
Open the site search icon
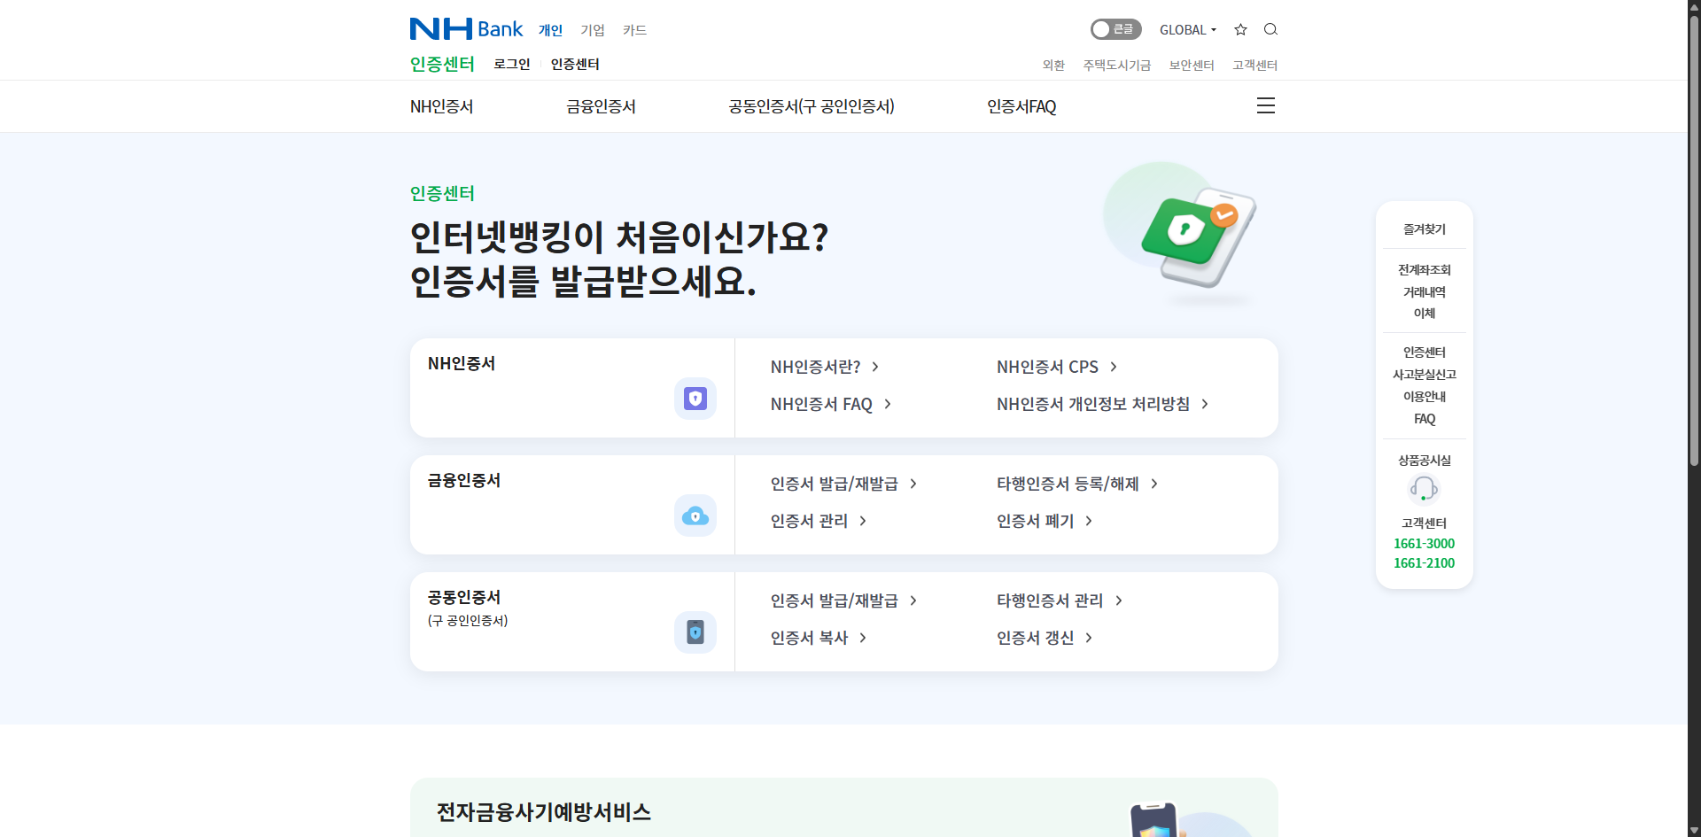tap(1270, 29)
